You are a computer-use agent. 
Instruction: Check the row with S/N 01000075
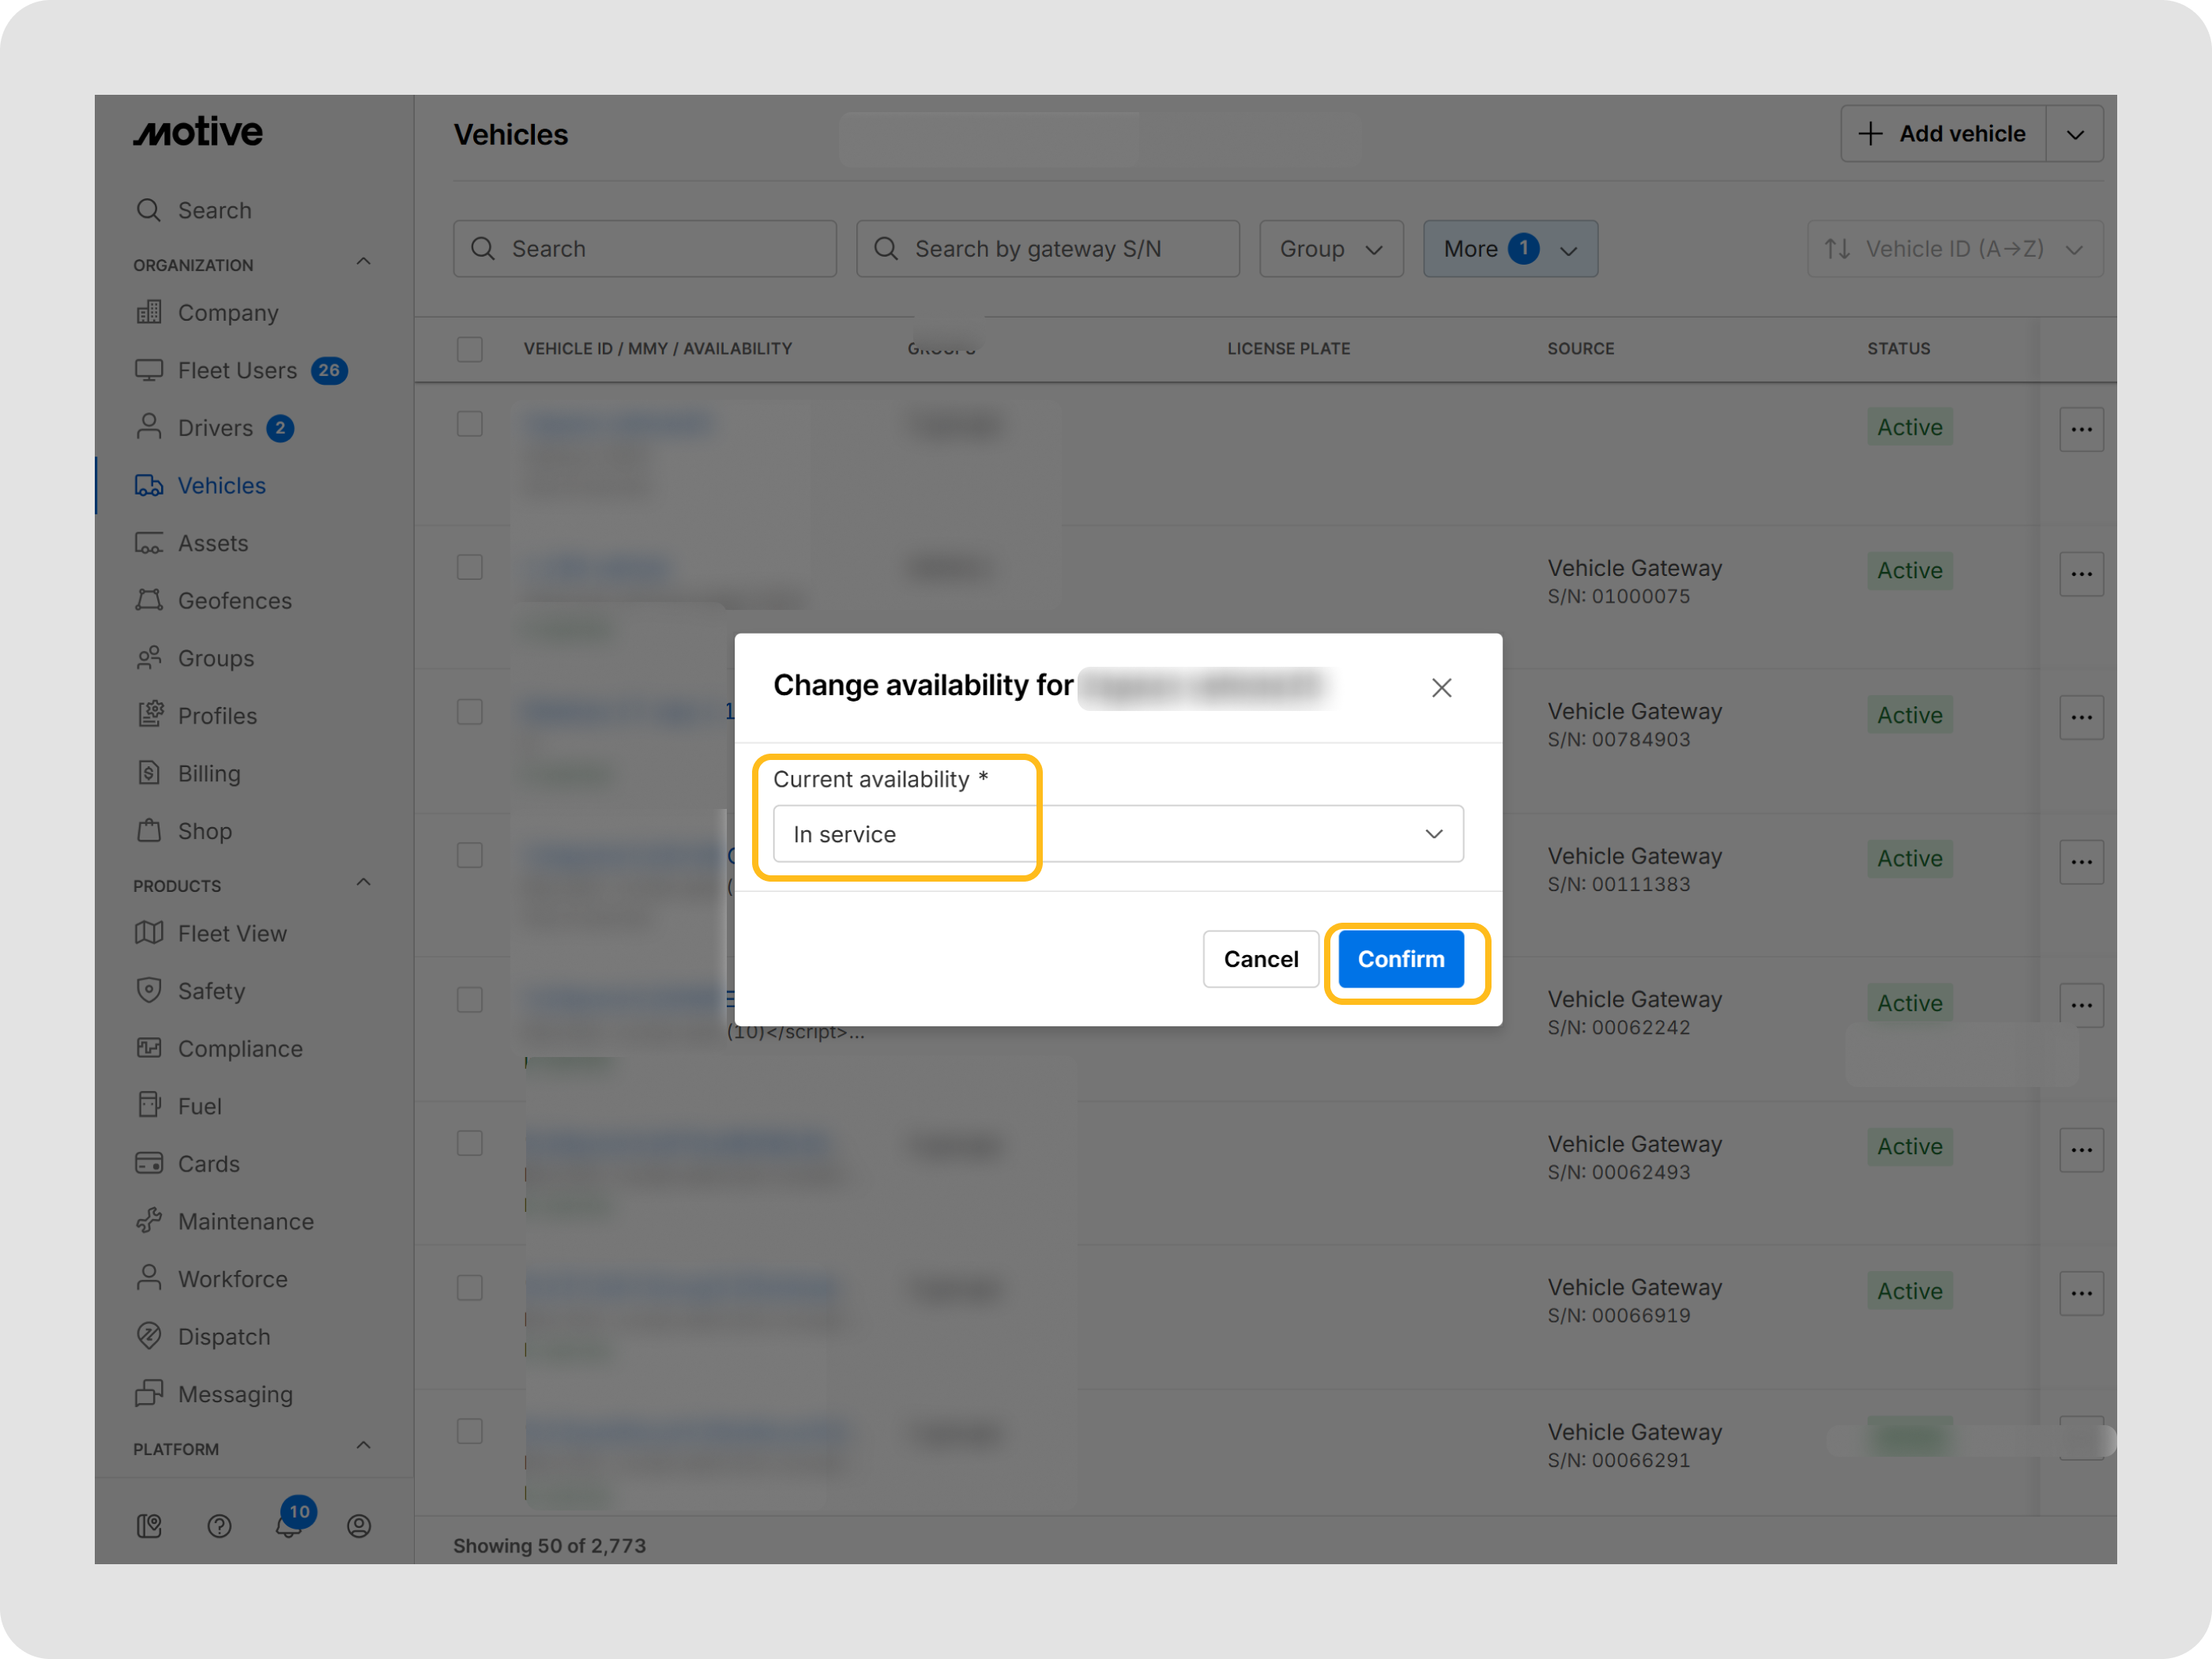tap(470, 567)
